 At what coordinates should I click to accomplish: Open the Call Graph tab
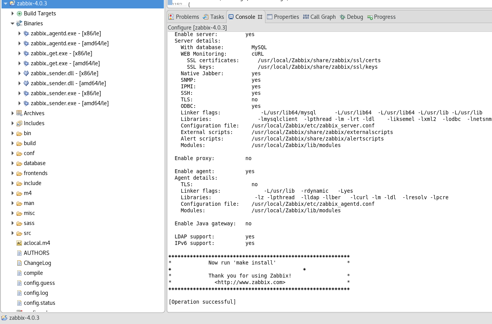(x=319, y=17)
